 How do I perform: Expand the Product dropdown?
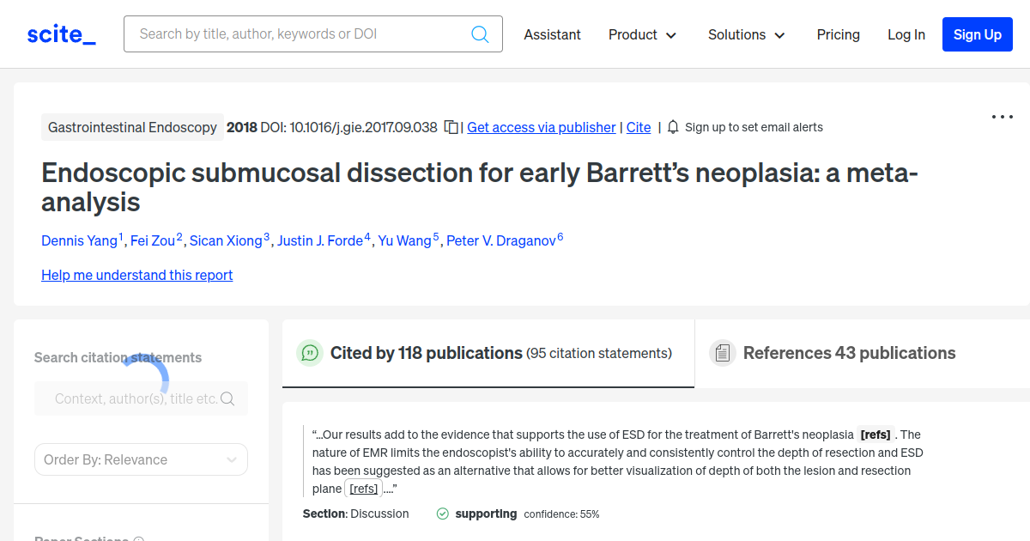click(642, 34)
